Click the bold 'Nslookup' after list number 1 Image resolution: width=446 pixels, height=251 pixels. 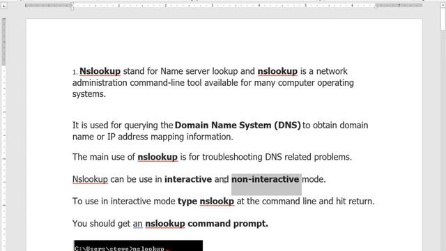(x=100, y=71)
